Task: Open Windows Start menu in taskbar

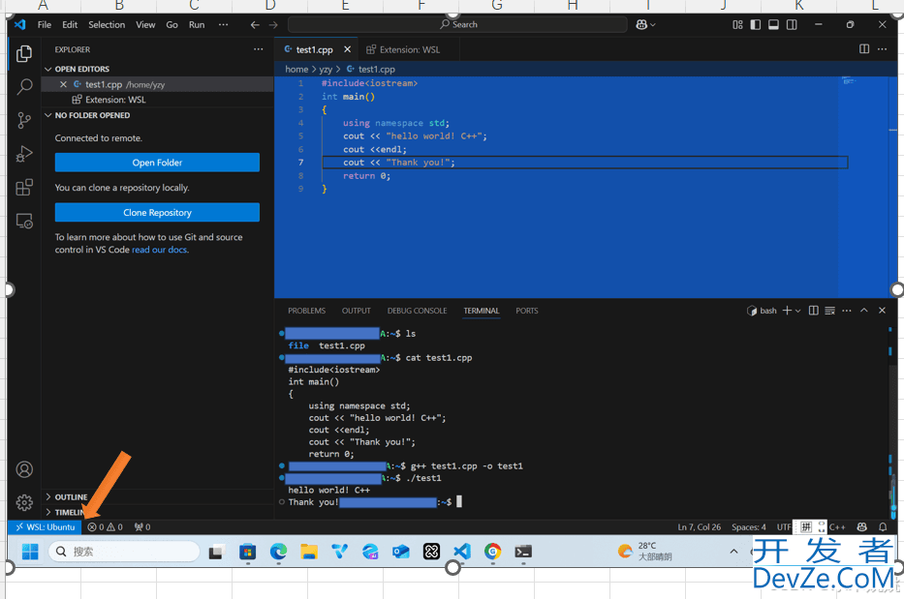Action: click(x=30, y=552)
